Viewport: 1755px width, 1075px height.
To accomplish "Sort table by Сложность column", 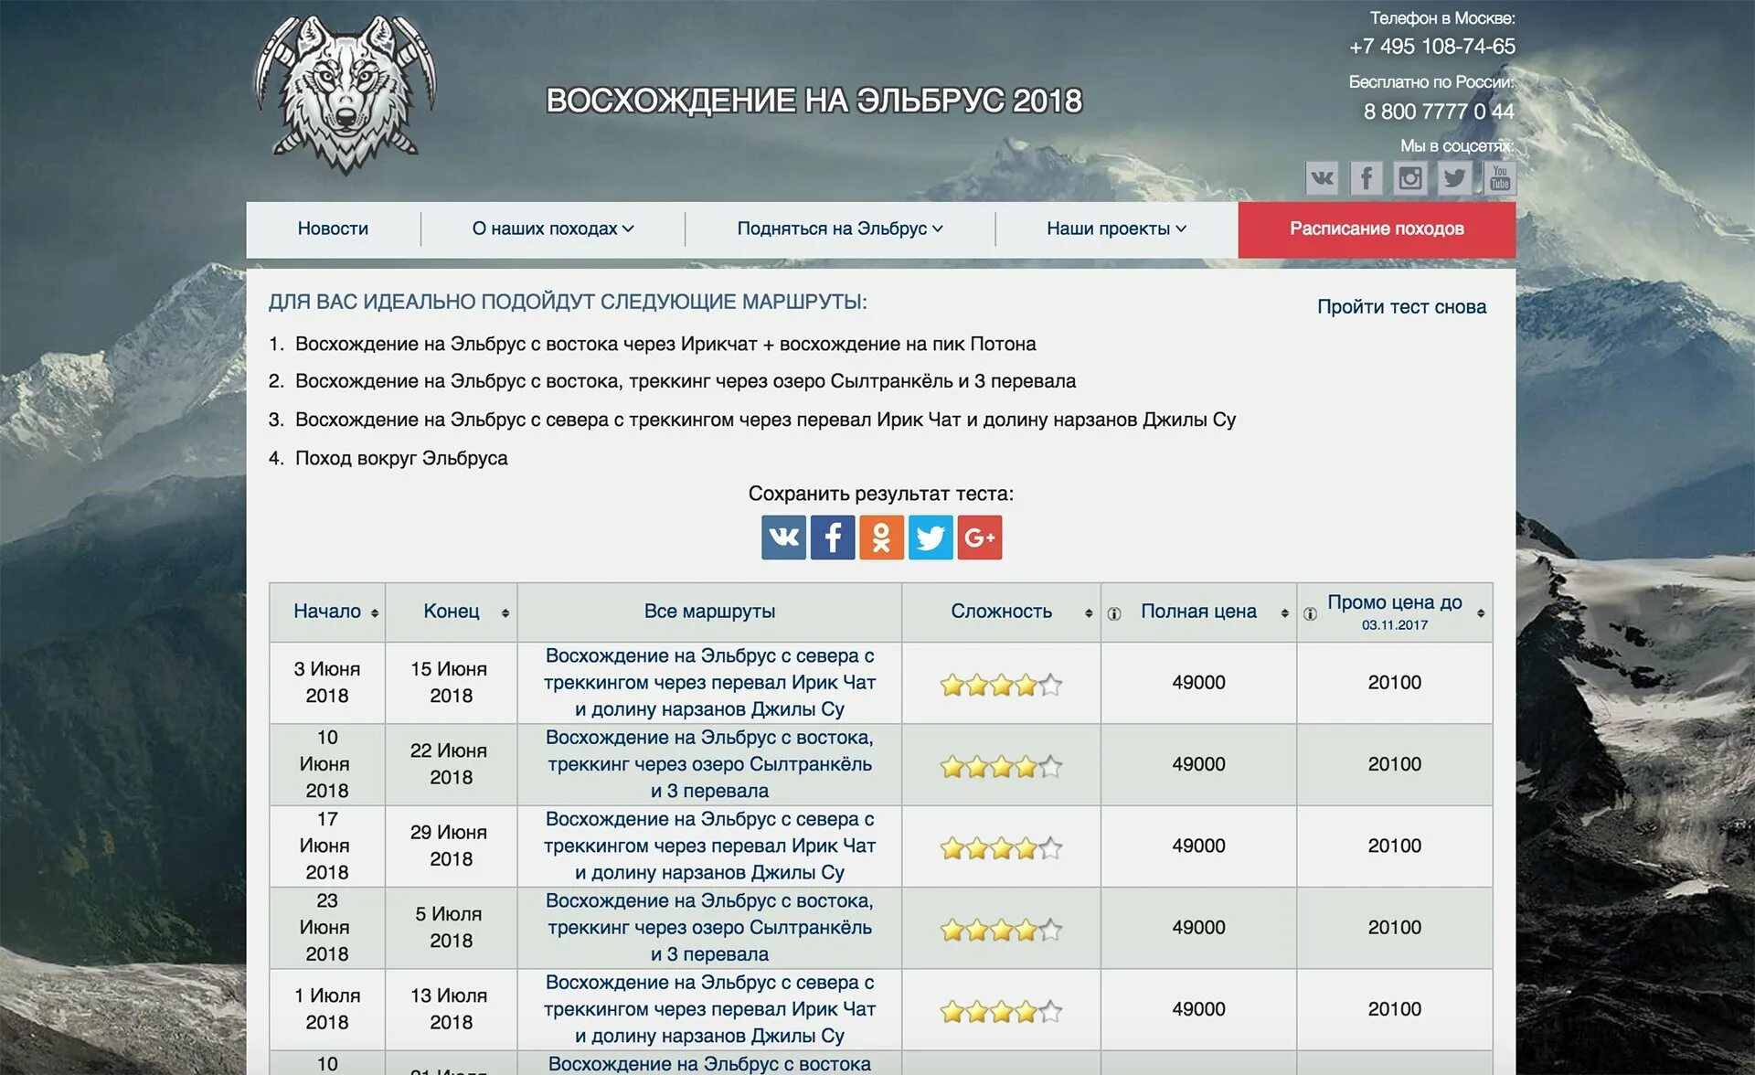I will (1001, 612).
